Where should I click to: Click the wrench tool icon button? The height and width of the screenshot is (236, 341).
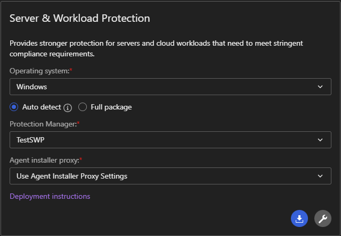(322, 218)
